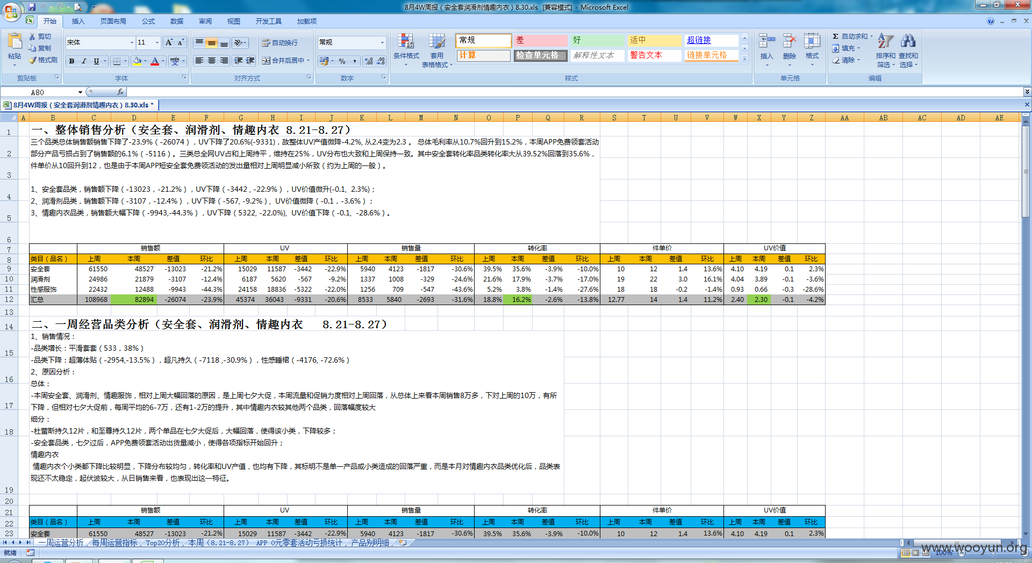Decrease decimal places

point(381,61)
